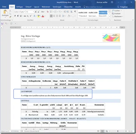Click the undo arrow icon

pyautogui.click(x=6, y=23)
